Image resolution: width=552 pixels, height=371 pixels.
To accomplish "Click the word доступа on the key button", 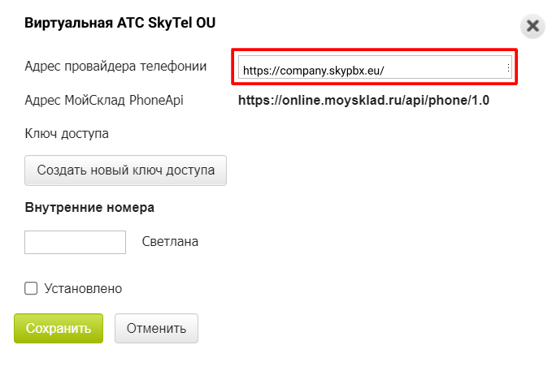I will pyautogui.click(x=190, y=170).
